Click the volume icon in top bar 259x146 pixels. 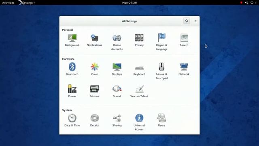coord(246,3)
